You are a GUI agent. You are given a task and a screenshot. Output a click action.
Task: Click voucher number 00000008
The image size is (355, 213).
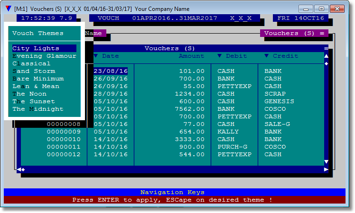[64, 124]
